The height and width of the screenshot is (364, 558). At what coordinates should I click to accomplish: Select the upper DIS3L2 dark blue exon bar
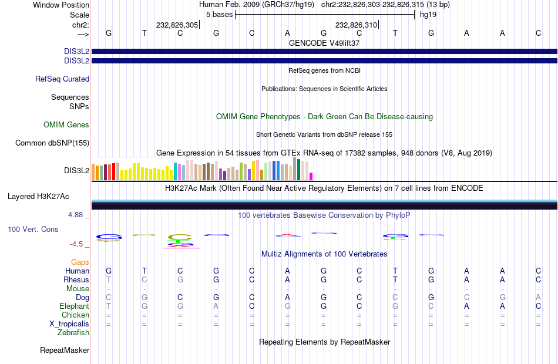coord(324,51)
